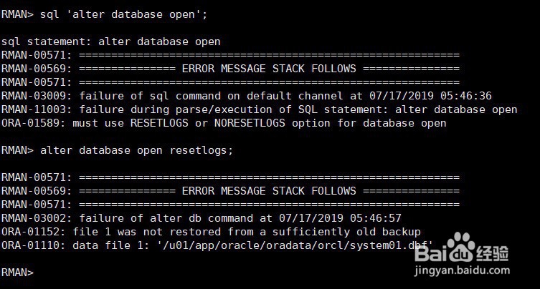This screenshot has height=289, width=540.
Task: Click the first RMAN-00571 separator line
Action: [230, 55]
